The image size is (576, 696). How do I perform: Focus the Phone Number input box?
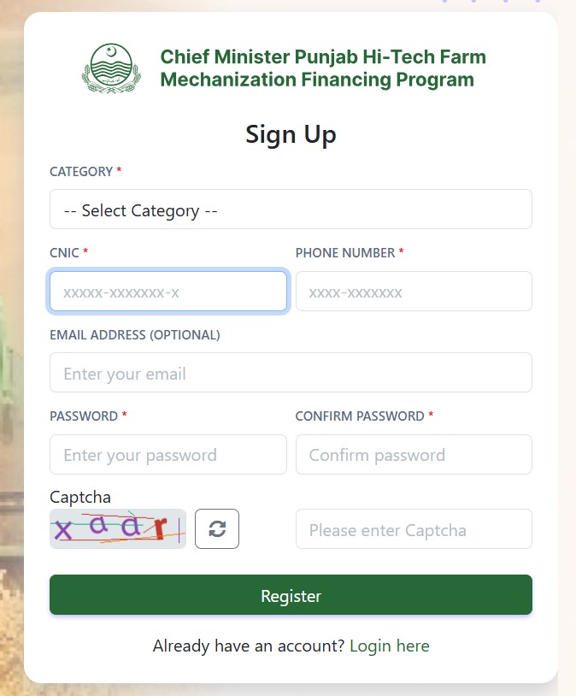(414, 291)
